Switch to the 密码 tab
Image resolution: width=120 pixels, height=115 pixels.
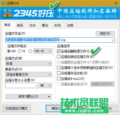point(20,25)
